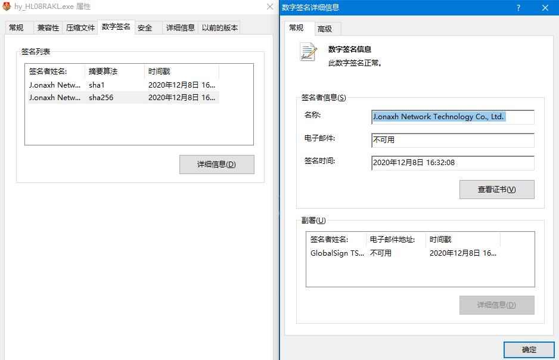Open the 压缩文件 tab
This screenshot has height=360, width=559.
(80, 27)
